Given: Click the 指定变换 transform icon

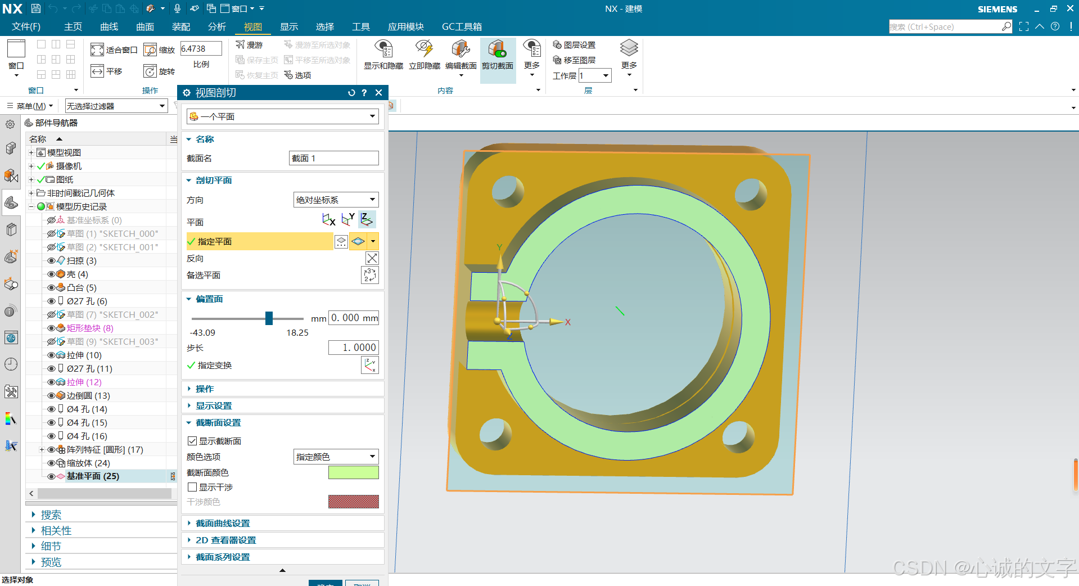Looking at the screenshot, I should pos(369,365).
